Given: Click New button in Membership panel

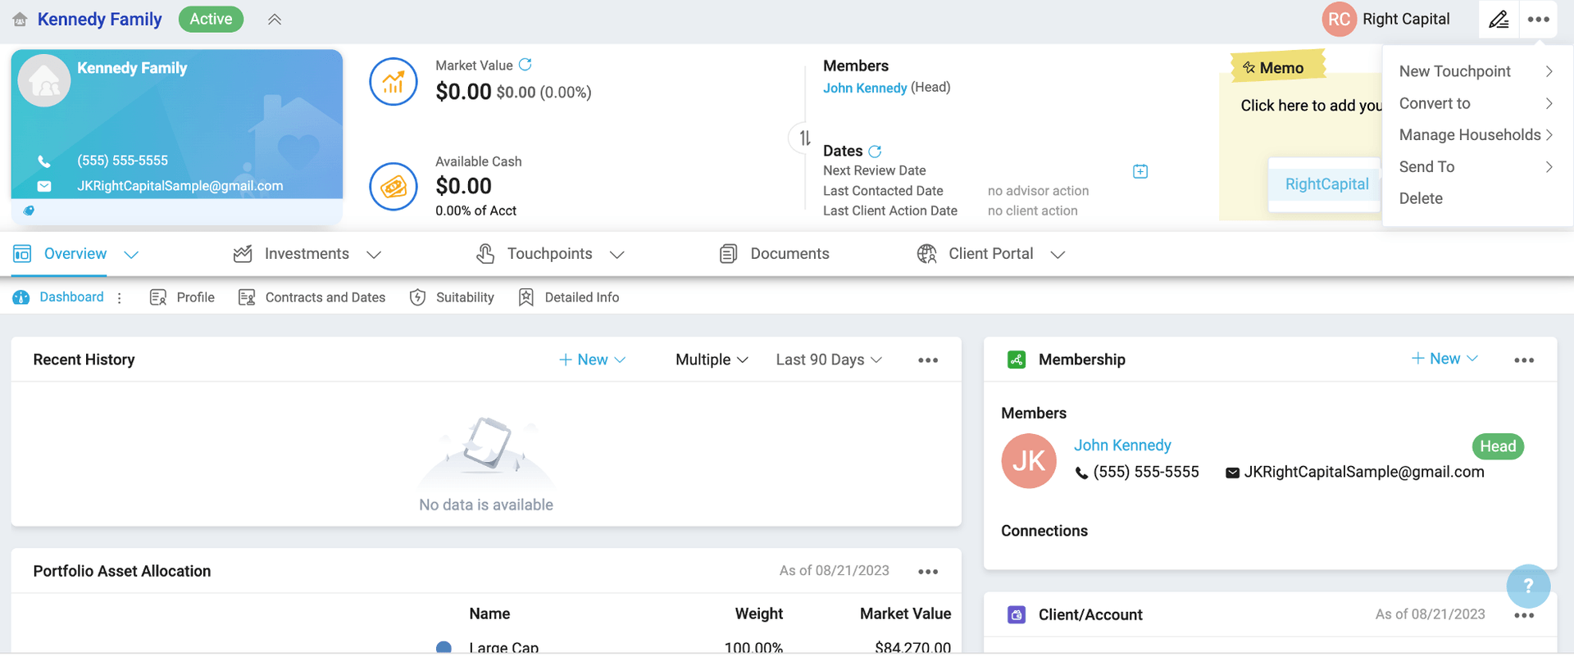Looking at the screenshot, I should [1444, 359].
